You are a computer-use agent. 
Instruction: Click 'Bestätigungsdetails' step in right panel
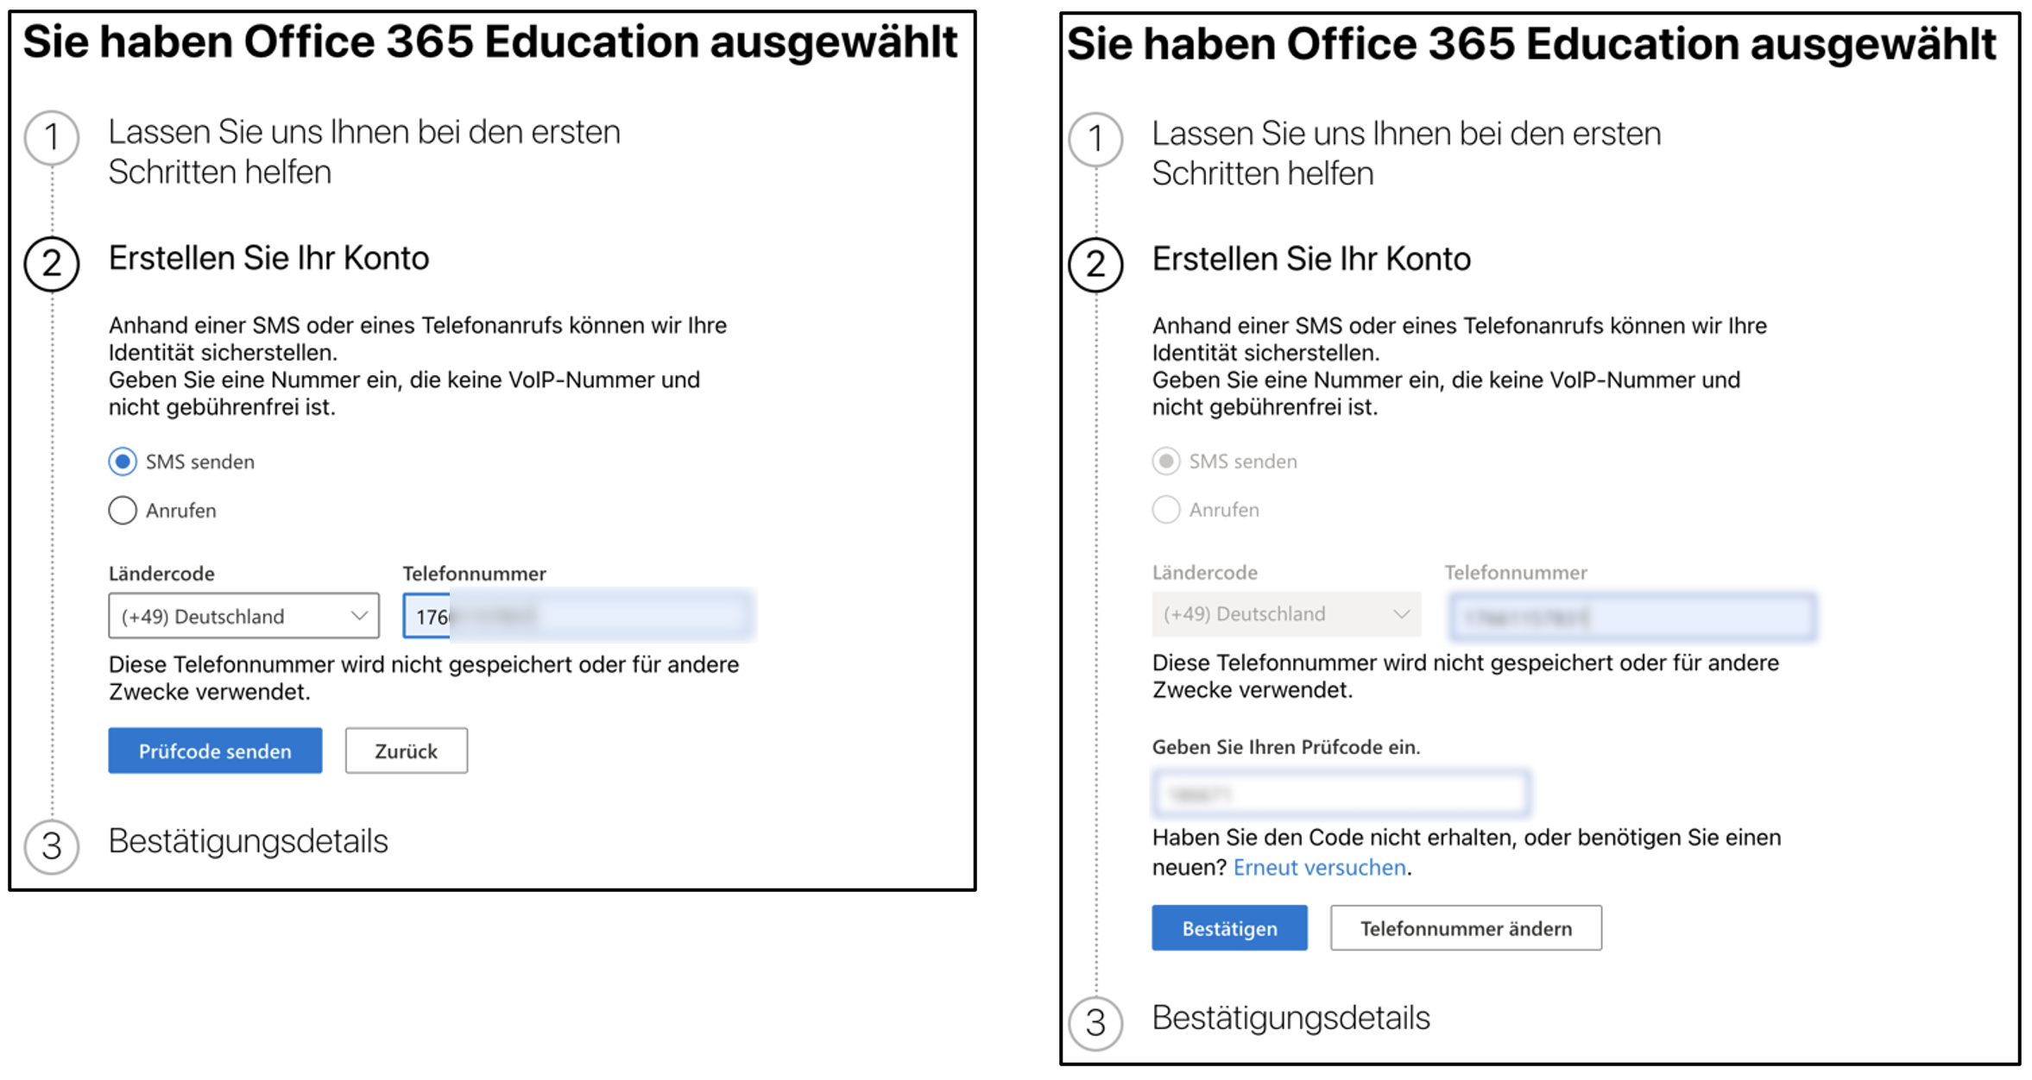1291,1018
